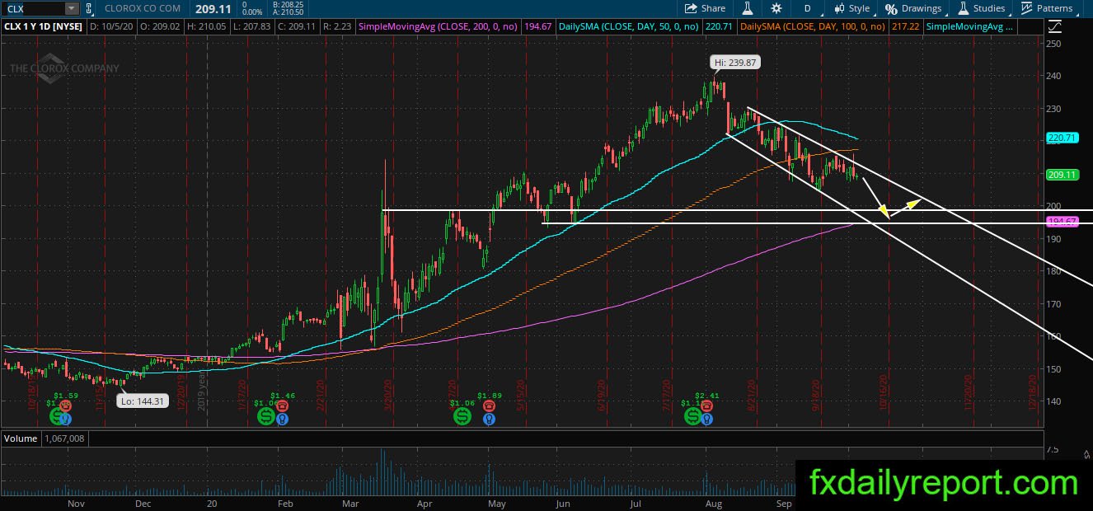Click the February blue conference call icon
This screenshot has height=511, width=1093.
pos(282,419)
